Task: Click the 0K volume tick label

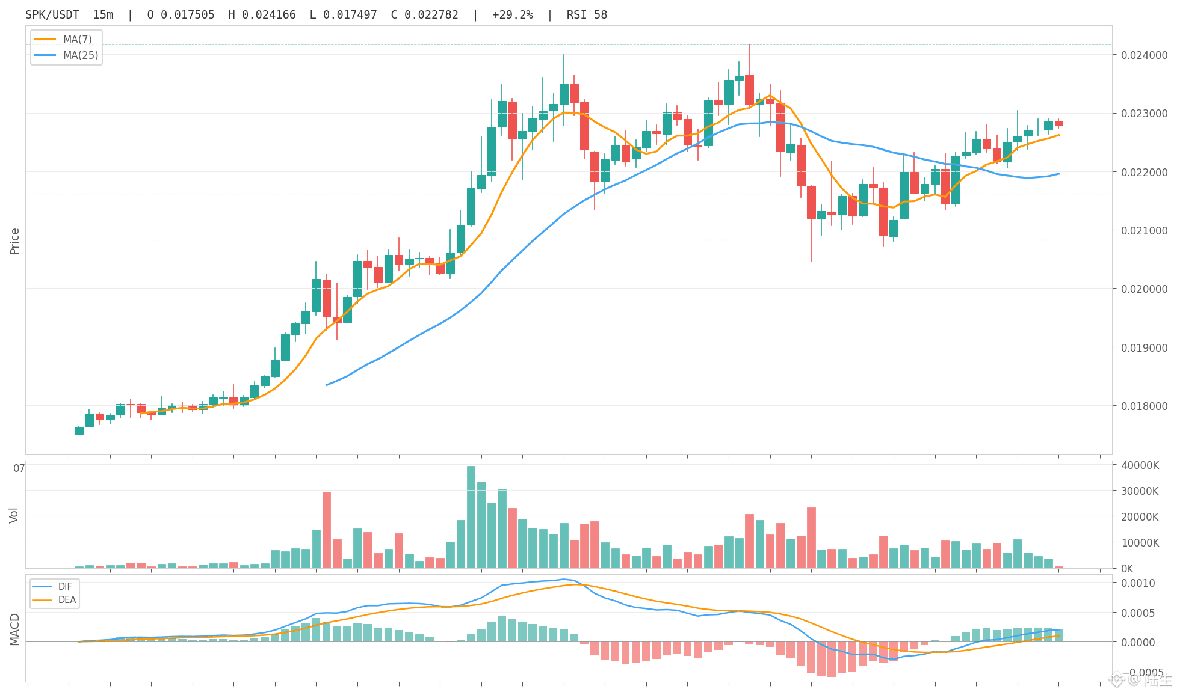Action: (x=1127, y=569)
